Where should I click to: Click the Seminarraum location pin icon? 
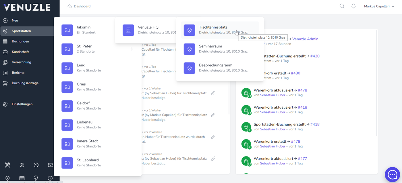click(189, 49)
